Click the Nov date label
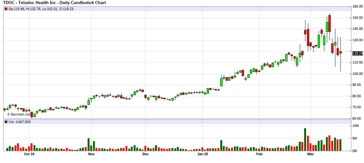 [91, 154]
